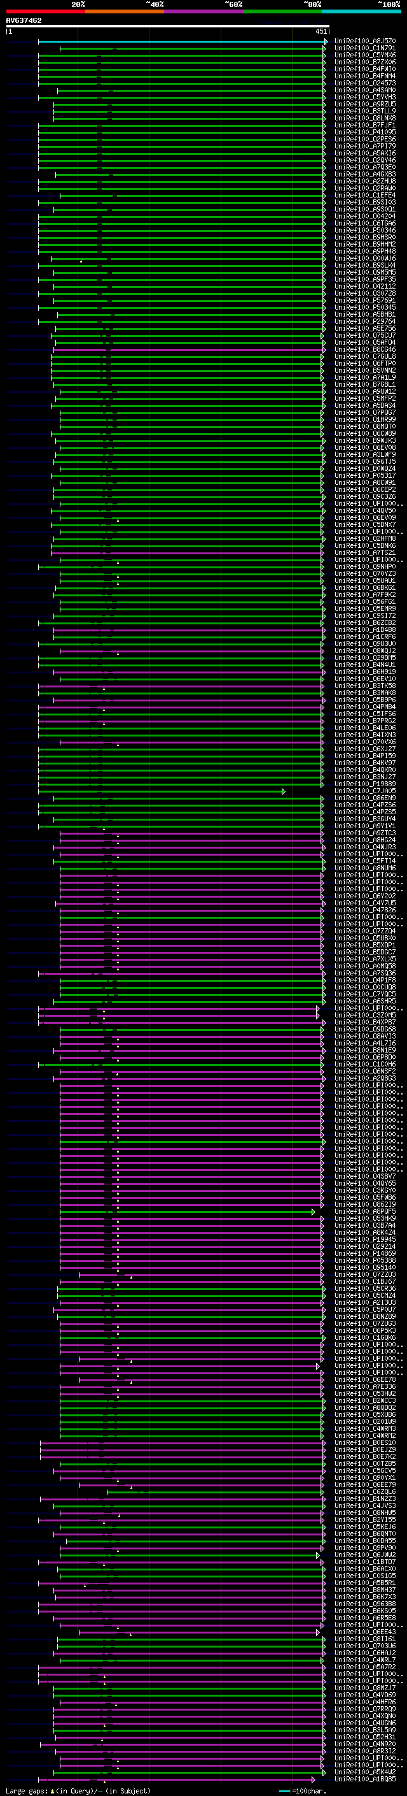Click hit label UniRef100_C7JA05

click(x=365, y=791)
